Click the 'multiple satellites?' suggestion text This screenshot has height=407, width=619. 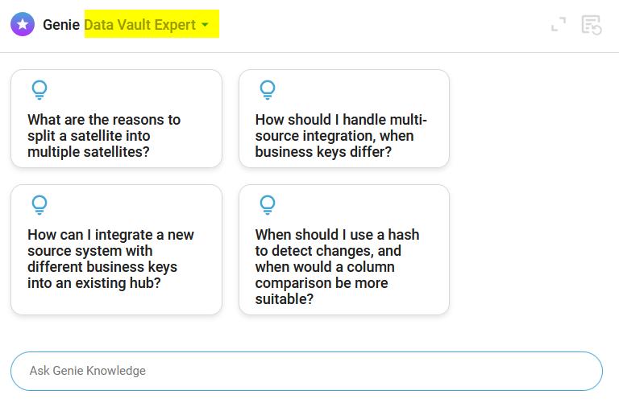pyautogui.click(x=88, y=151)
